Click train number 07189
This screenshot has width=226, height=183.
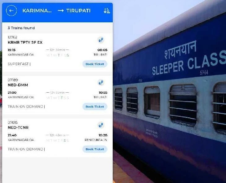click(x=13, y=80)
